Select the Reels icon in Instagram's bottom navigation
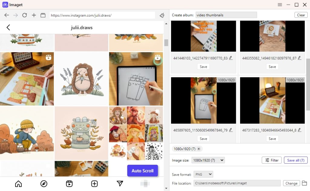The image size is (310, 191). click(69, 183)
